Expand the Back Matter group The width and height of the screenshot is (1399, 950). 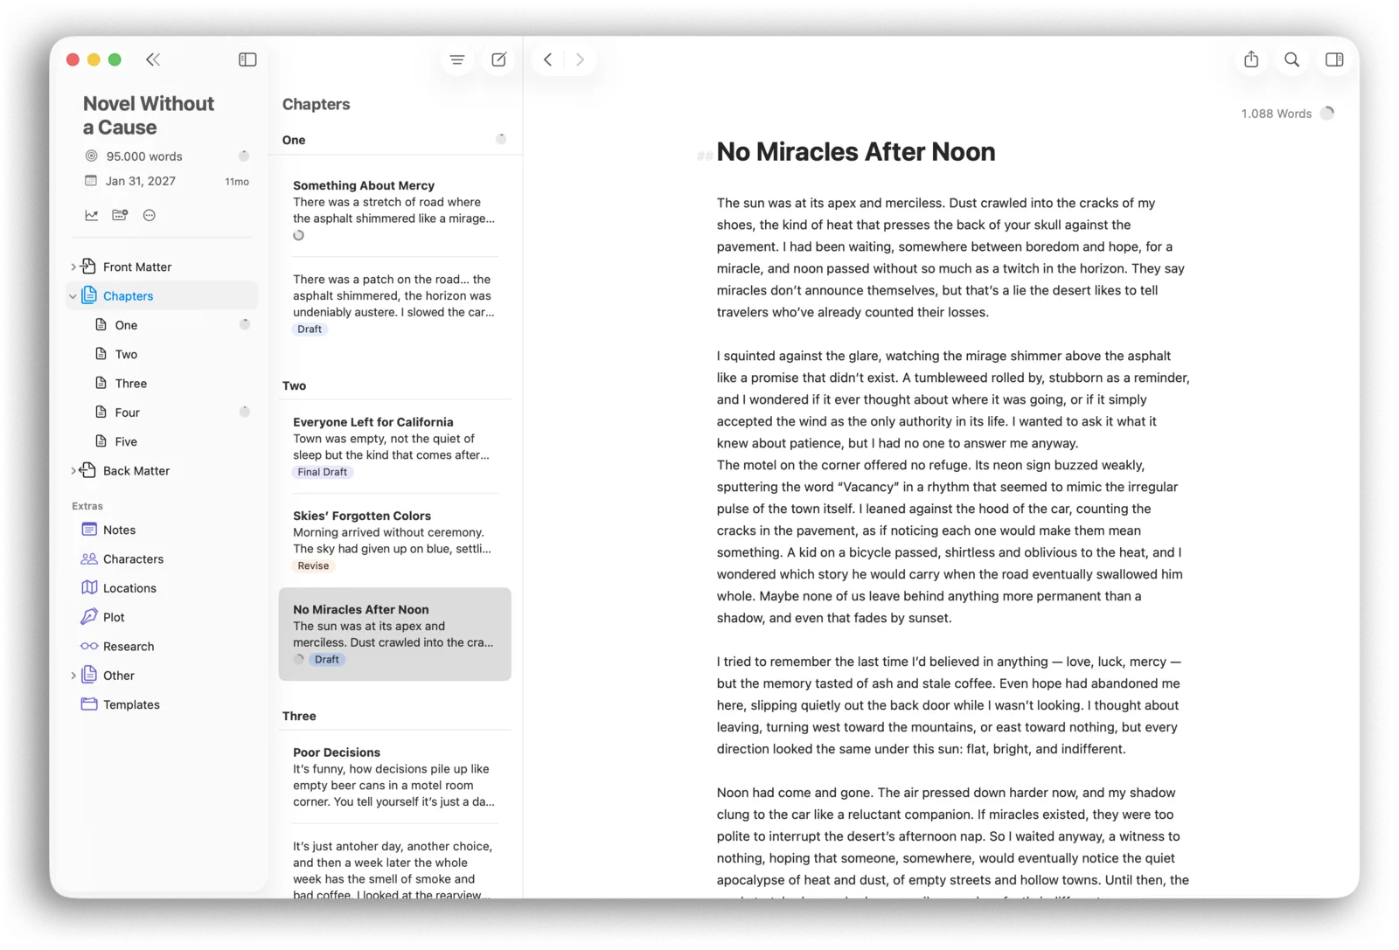[x=73, y=470]
